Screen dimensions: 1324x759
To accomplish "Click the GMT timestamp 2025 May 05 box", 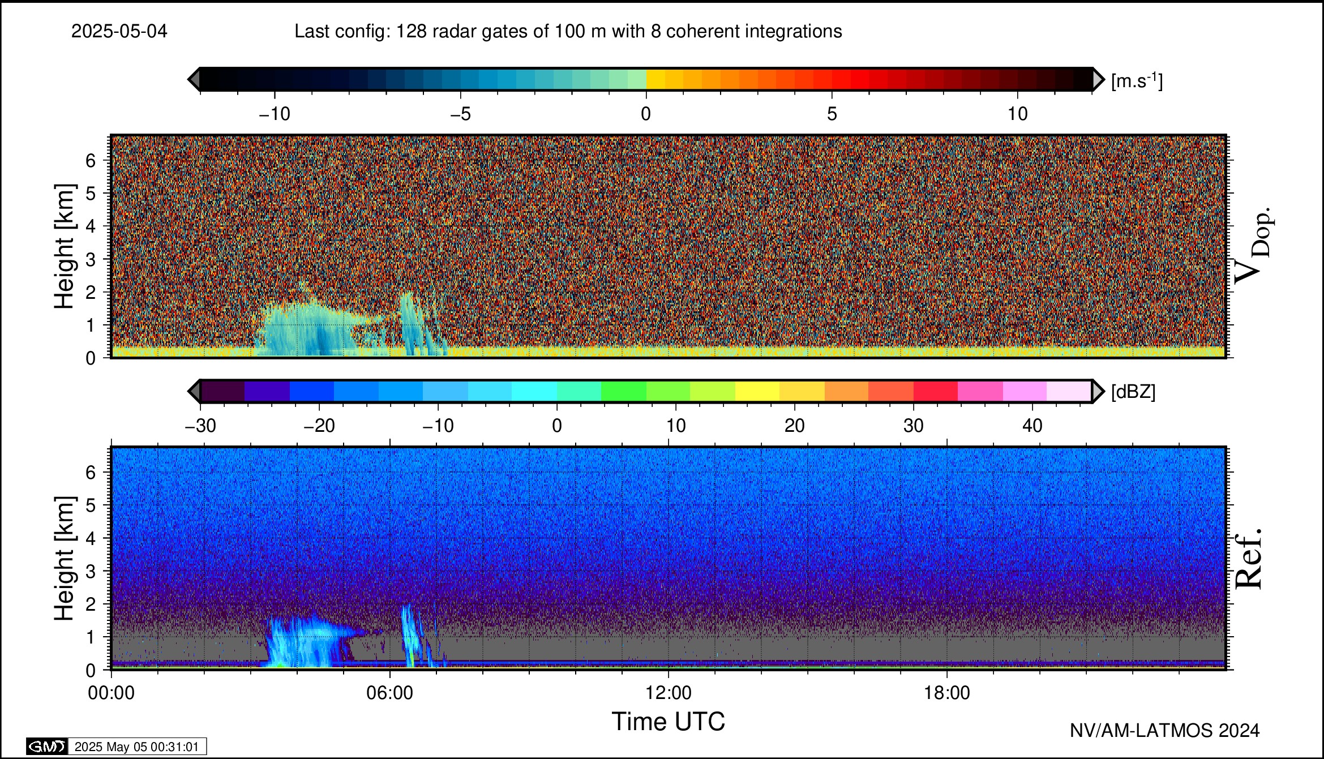I will pos(136,747).
